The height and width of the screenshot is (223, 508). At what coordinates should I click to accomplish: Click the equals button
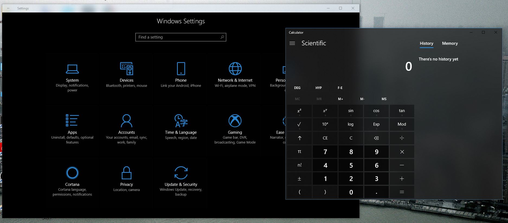(x=402, y=192)
